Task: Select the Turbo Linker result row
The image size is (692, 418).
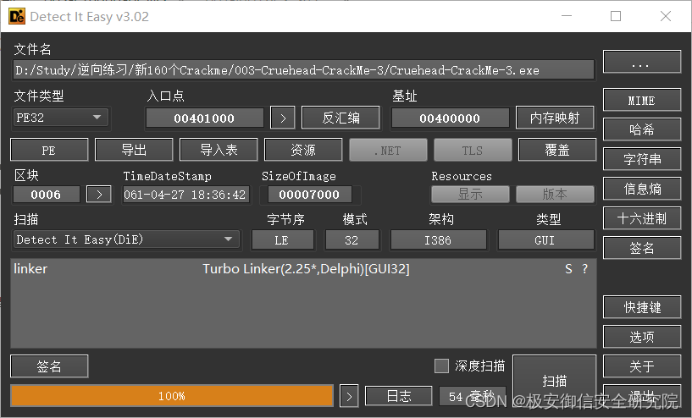Action: [303, 269]
